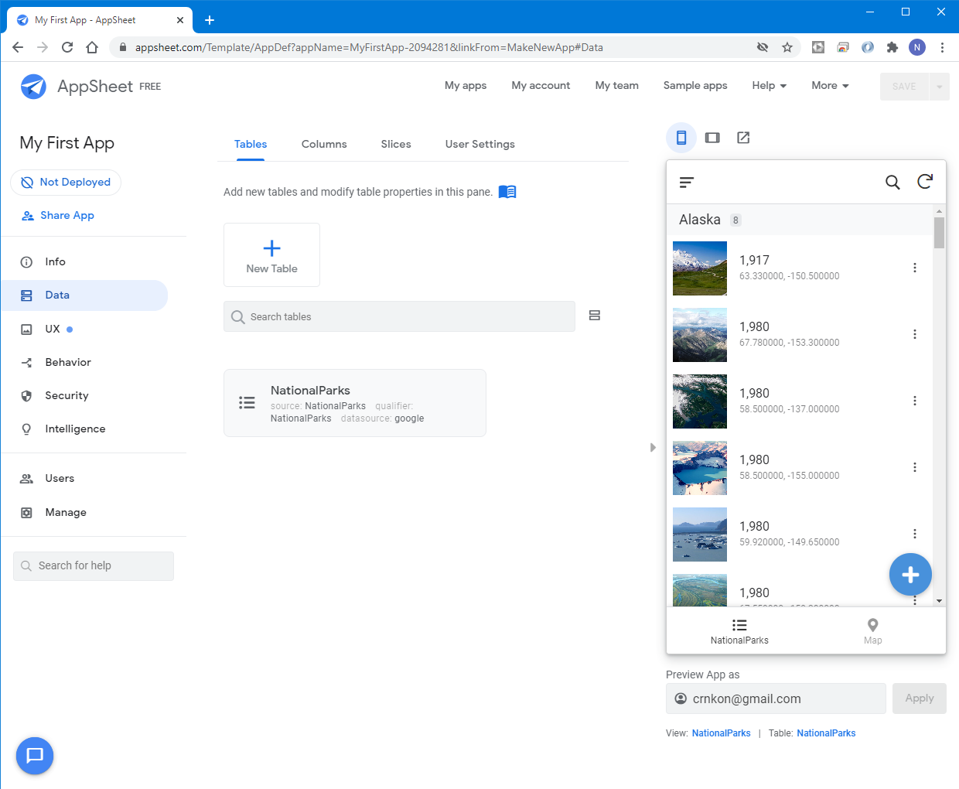The height and width of the screenshot is (789, 959).
Task: Open documentation book icon for tables
Action: click(x=507, y=192)
